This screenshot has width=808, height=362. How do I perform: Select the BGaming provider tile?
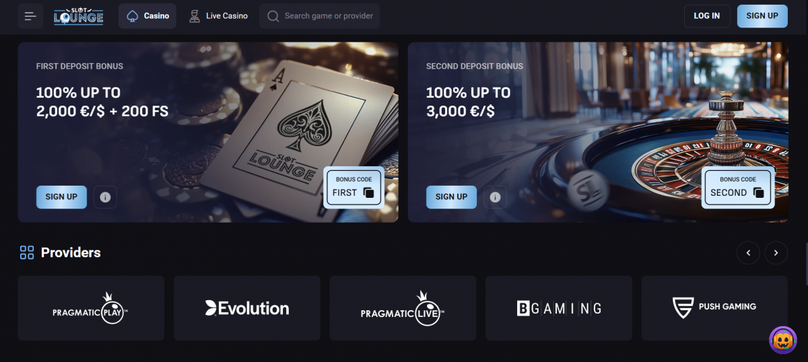pos(559,308)
